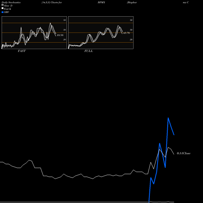Click the 'Slow D' legend label
The width and height of the screenshot is (203, 203).
8,6
